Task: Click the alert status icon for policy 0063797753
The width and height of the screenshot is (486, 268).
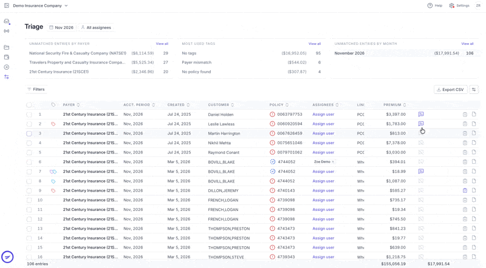Action: pos(272,114)
